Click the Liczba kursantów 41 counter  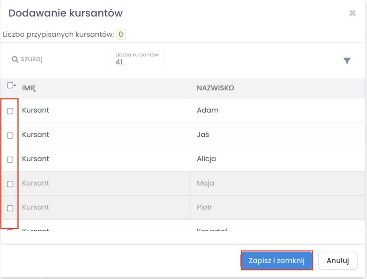pos(137,59)
